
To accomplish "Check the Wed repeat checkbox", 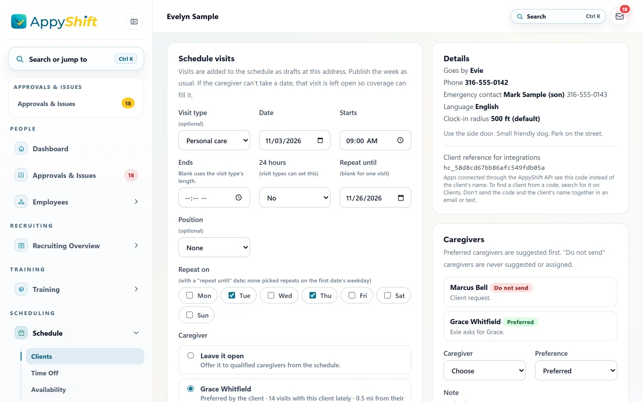I will pos(271,295).
